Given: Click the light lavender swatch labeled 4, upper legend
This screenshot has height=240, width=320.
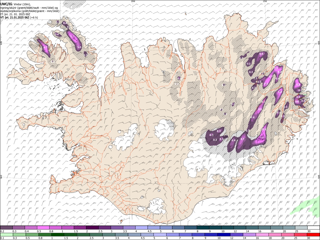Looking at the screenshot, I should [x=141, y=228].
